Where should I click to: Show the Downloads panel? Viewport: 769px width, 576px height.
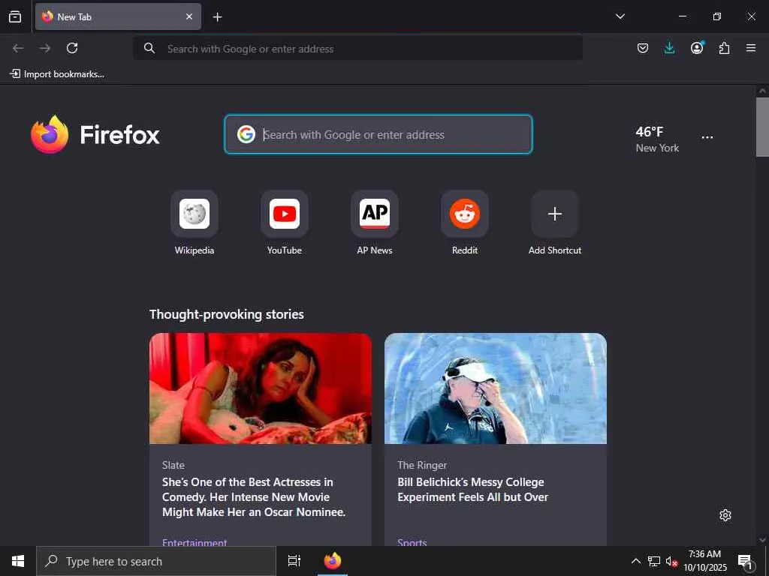(669, 48)
